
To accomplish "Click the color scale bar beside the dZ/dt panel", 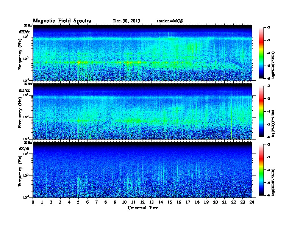I will (x=261, y=170).
